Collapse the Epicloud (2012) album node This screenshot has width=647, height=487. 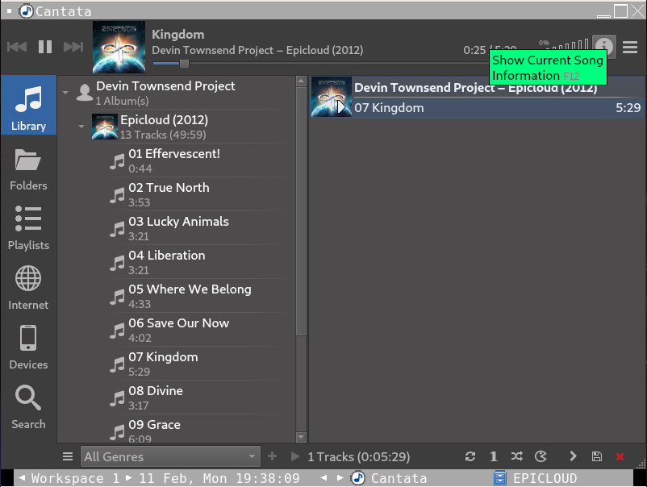[x=81, y=127]
